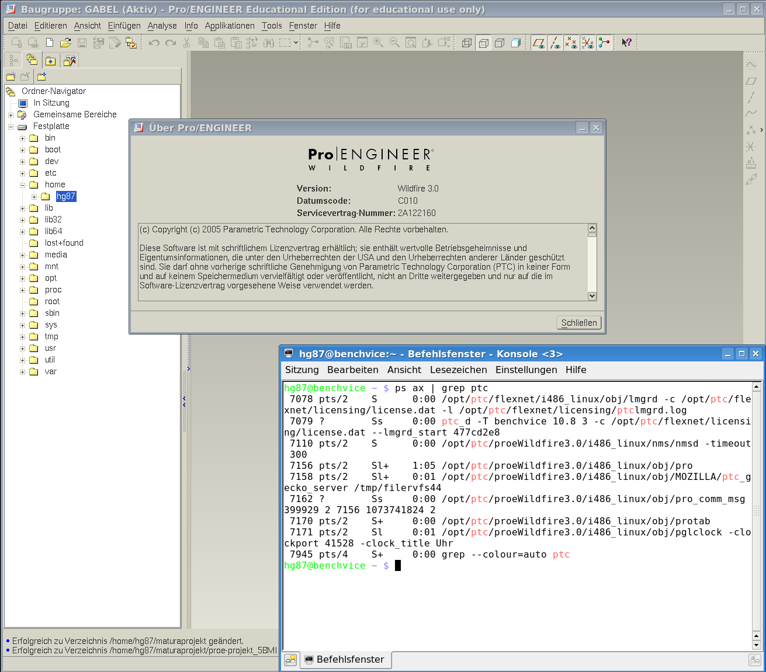This screenshot has width=766, height=672.
Task: Select the root folder
Action: coord(52,301)
